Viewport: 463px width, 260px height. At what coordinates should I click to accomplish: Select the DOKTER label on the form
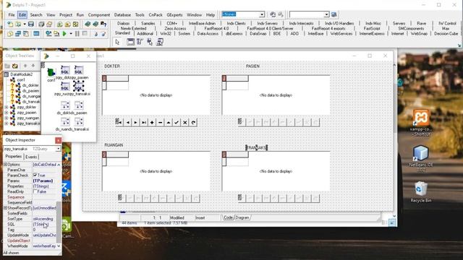point(112,66)
